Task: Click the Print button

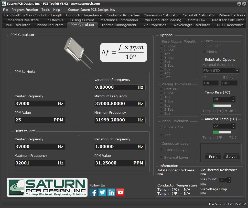Action: coord(213,157)
